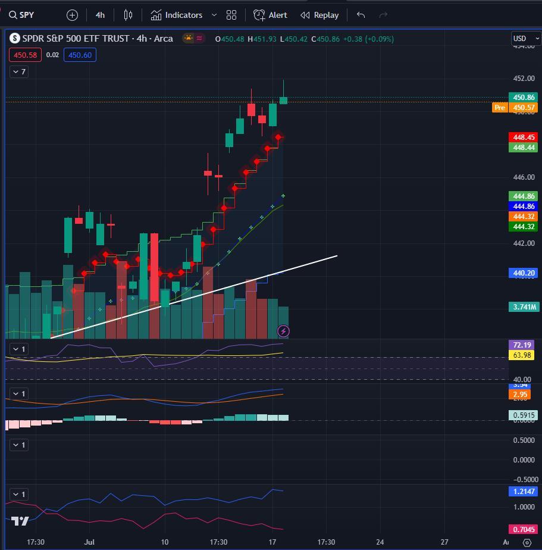Create a new Alert
Screen dimensions: 542x550
(x=270, y=15)
